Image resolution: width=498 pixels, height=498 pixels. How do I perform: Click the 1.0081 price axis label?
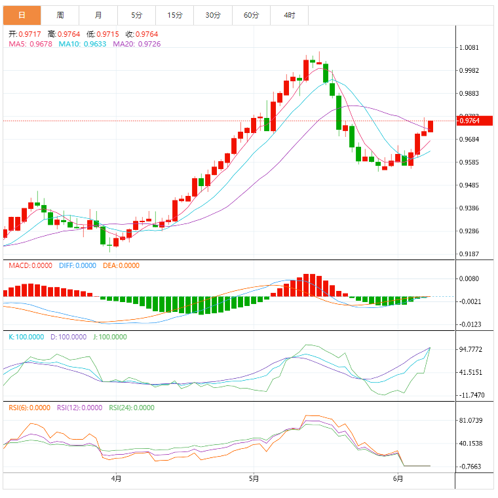tap(469, 48)
